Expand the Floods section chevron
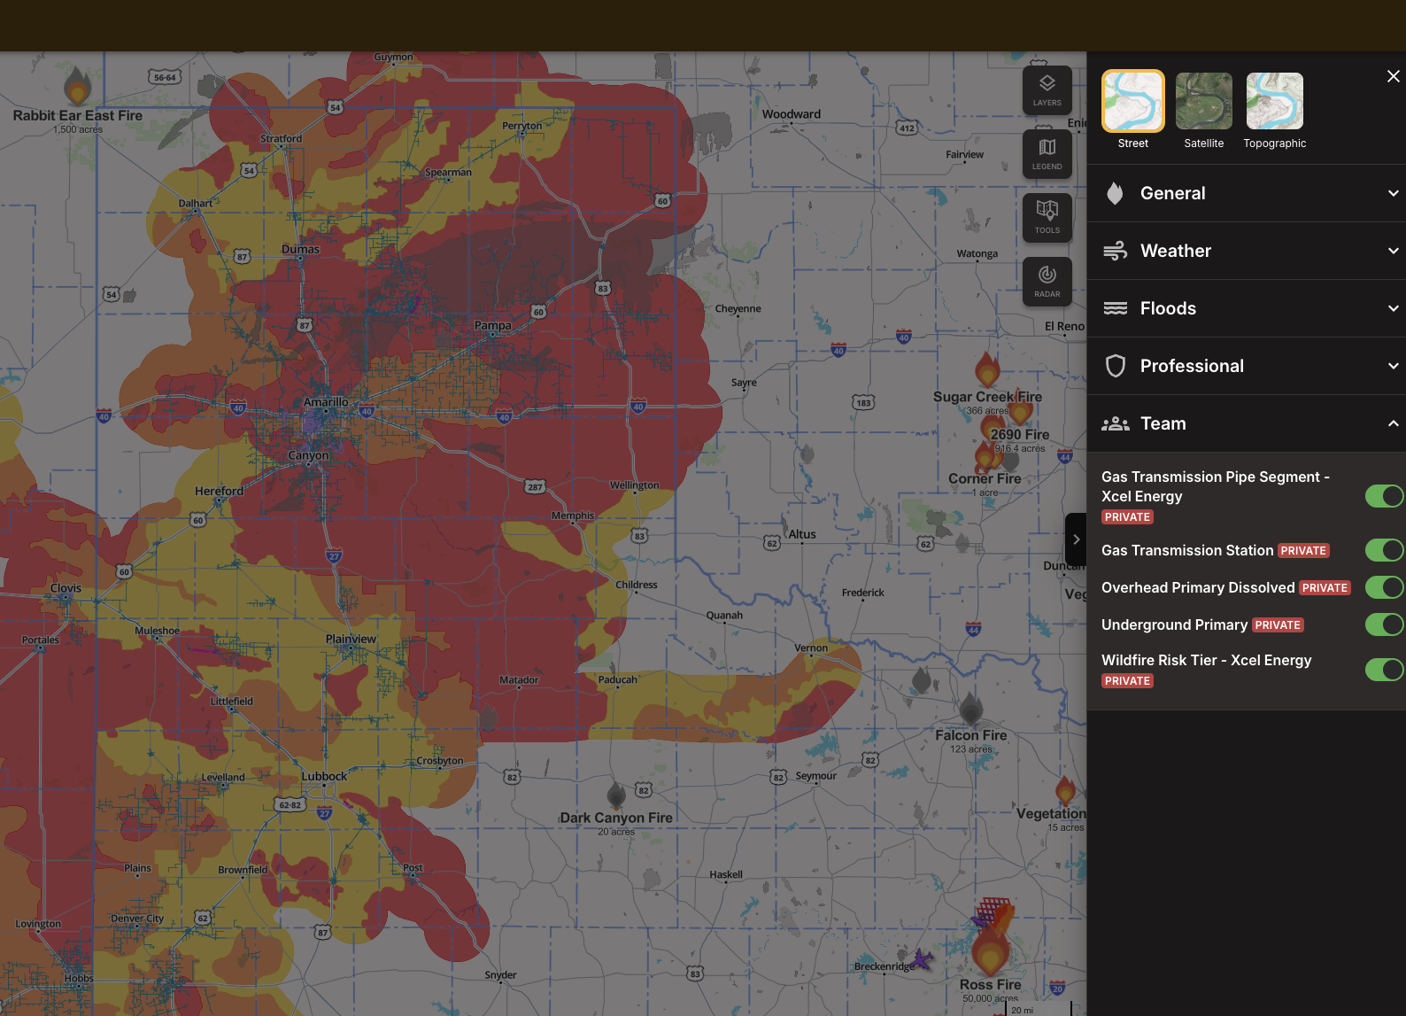1406x1016 pixels. pos(1393,308)
